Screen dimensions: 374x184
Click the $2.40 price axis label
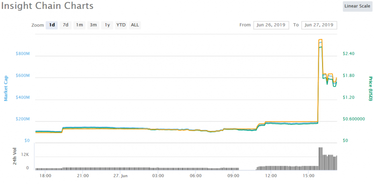(x=348, y=54)
